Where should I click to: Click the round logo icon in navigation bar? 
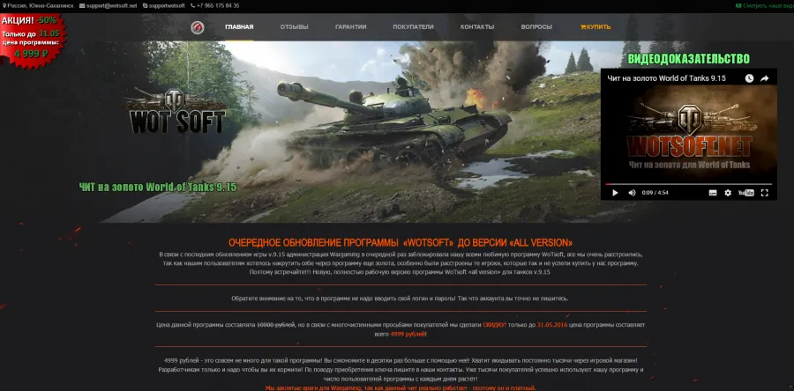tap(198, 28)
